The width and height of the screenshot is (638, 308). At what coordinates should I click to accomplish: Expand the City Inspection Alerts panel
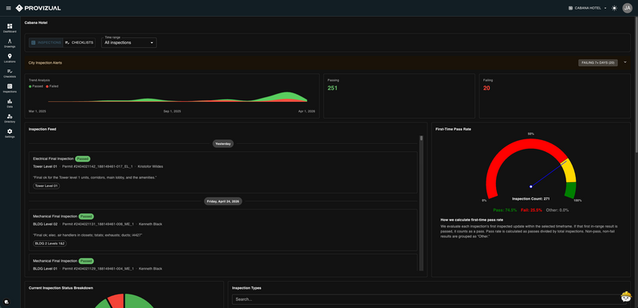click(625, 63)
